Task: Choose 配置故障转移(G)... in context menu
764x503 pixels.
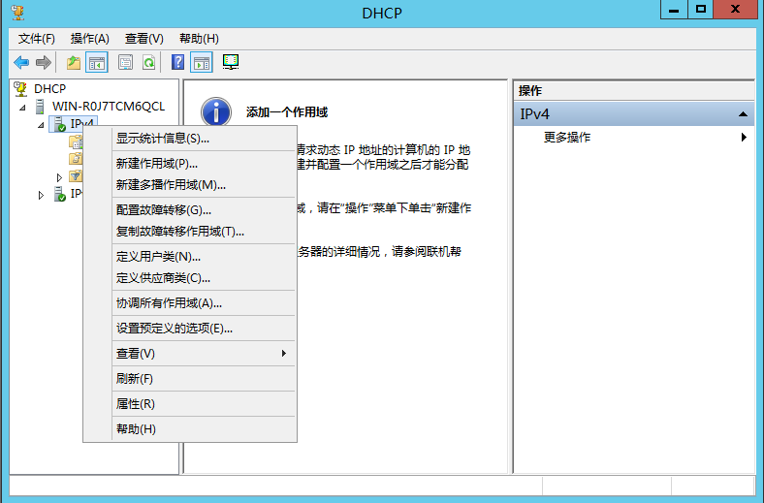Action: 163,209
